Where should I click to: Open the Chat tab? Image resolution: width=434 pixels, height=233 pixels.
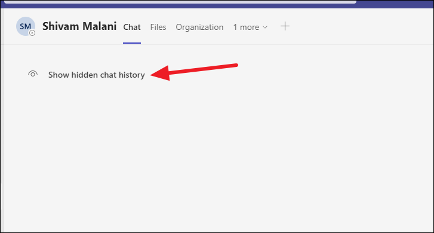132,27
